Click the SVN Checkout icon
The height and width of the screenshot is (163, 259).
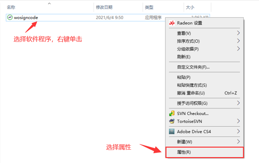[172, 113]
